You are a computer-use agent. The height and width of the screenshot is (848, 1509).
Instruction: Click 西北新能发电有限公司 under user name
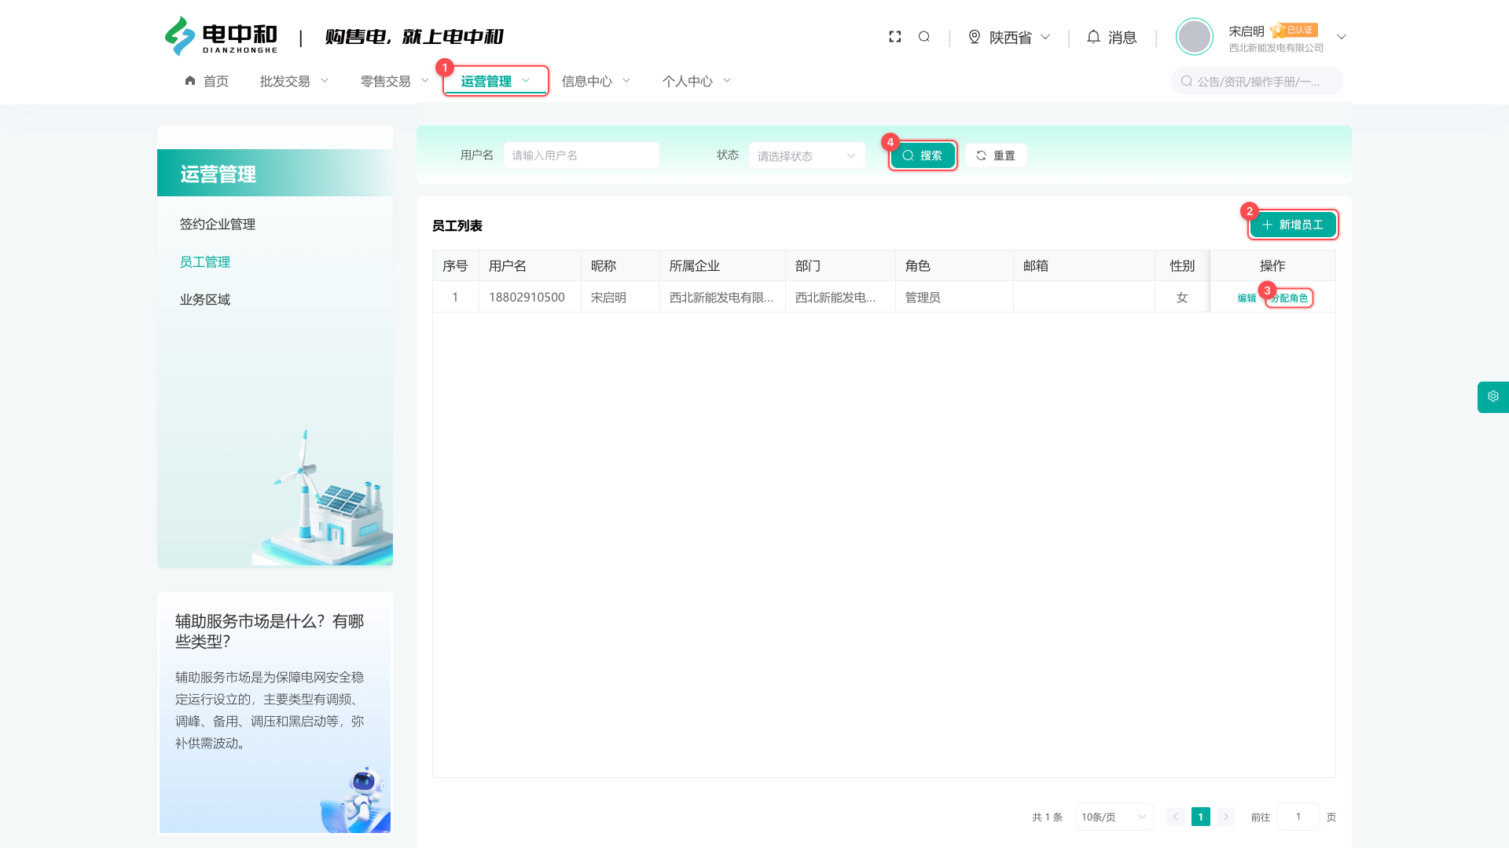[x=1276, y=48]
